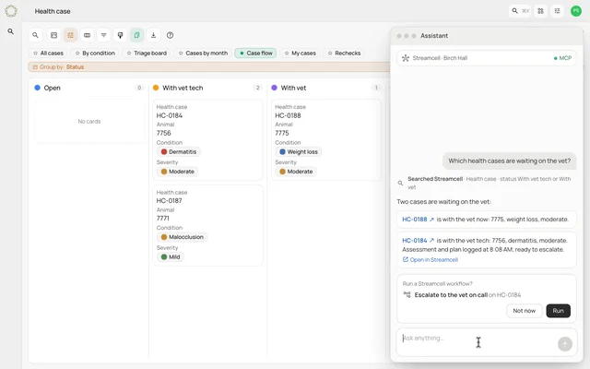The height and width of the screenshot is (369, 590).
Task: Open the Group by Status bar
Action: [209, 67]
